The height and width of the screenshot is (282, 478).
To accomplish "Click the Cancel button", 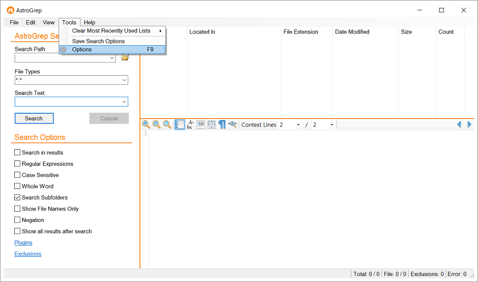I will (x=109, y=119).
